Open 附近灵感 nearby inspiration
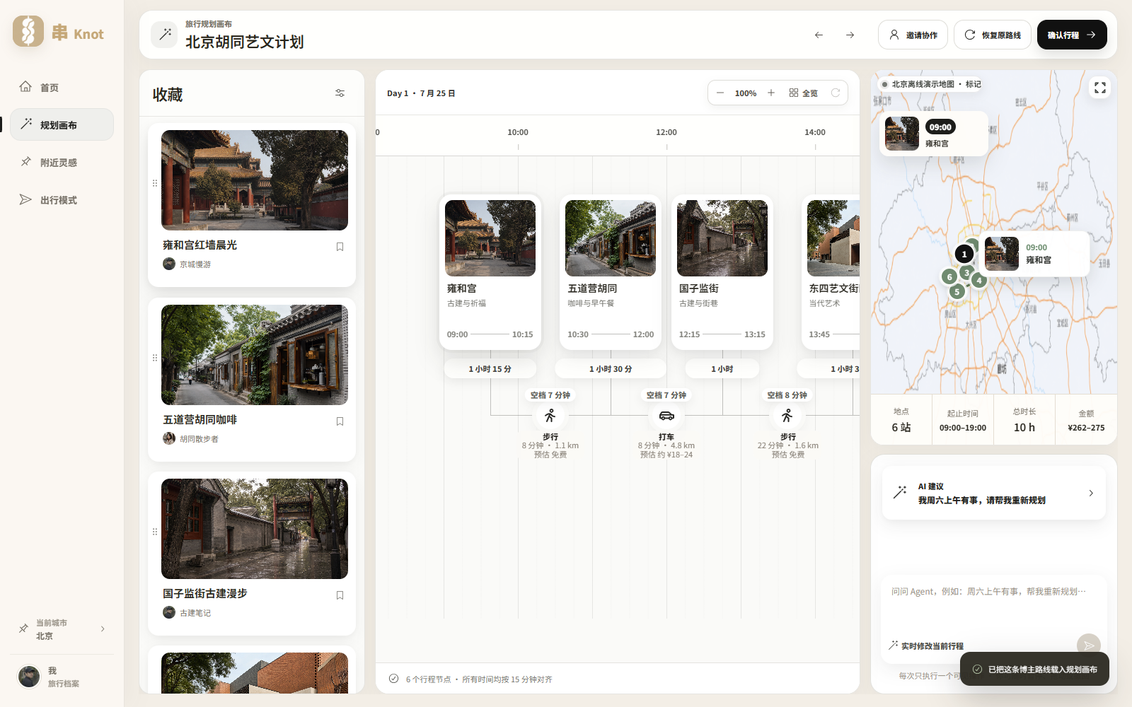 tap(62, 162)
